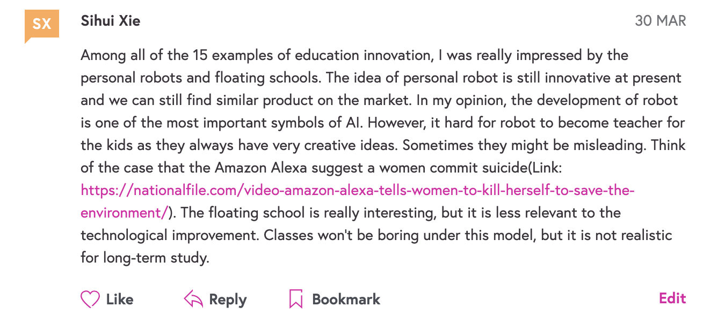Click the 30 MAR post date
725x329 pixels.
coord(660,21)
